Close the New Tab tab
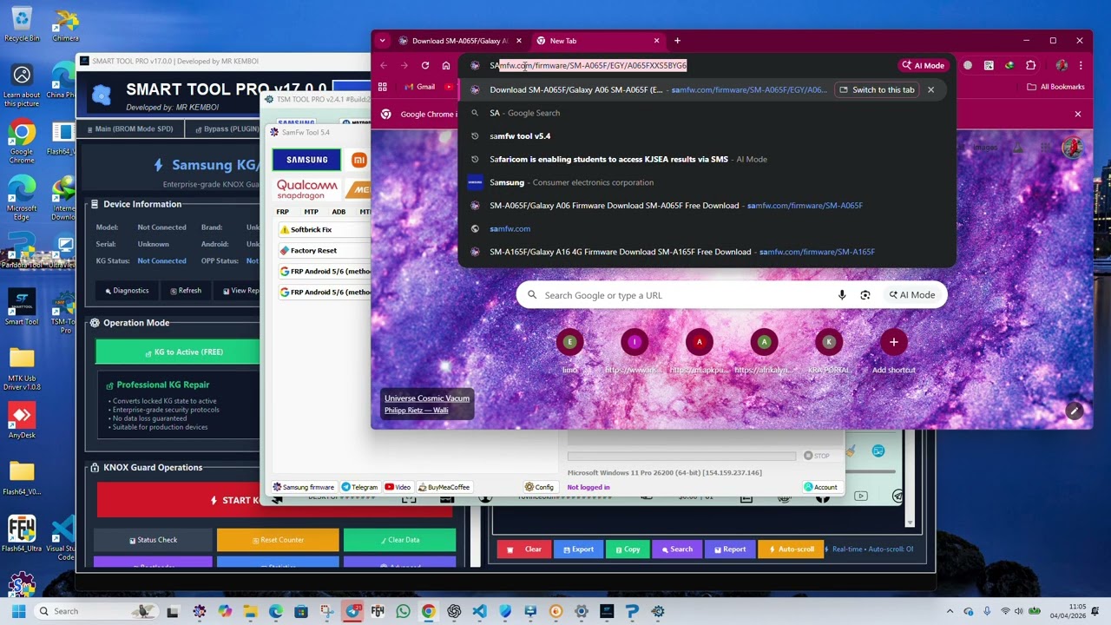Viewport: 1111px width, 625px height. (x=656, y=41)
